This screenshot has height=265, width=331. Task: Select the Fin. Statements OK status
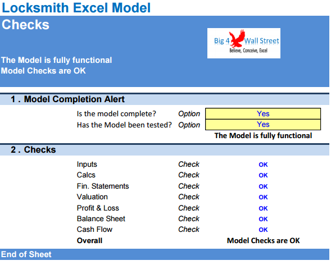[263, 186]
